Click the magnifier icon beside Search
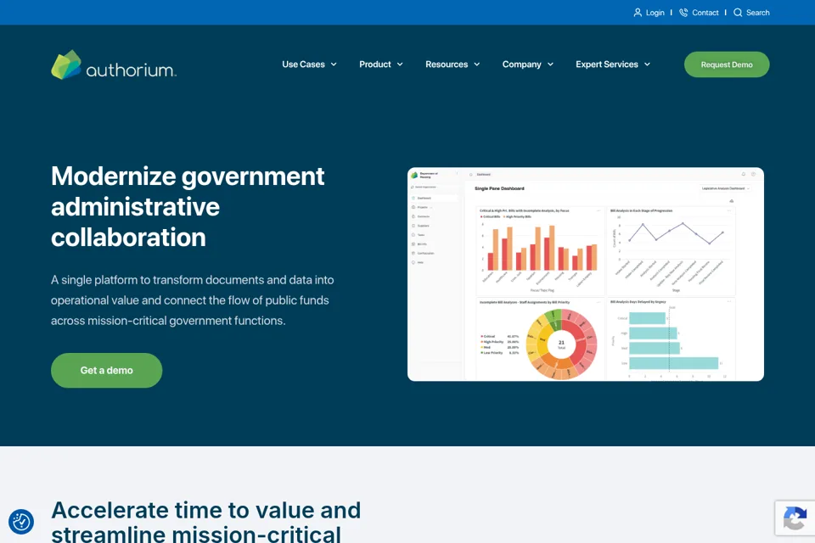Screen dimensions: 815x543 pos(738,13)
